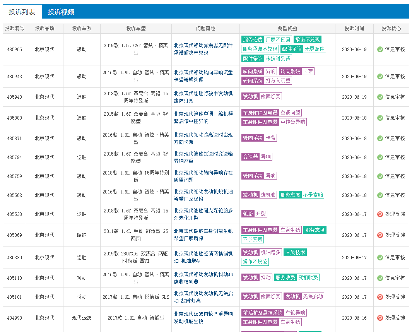Open complaint 北京现代领动减震器无配件承诺解决未兑现
Screen dimensions: 412x332
click(x=203, y=49)
